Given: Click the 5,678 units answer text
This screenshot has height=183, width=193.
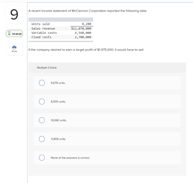Looking at the screenshot, I should (58, 83).
